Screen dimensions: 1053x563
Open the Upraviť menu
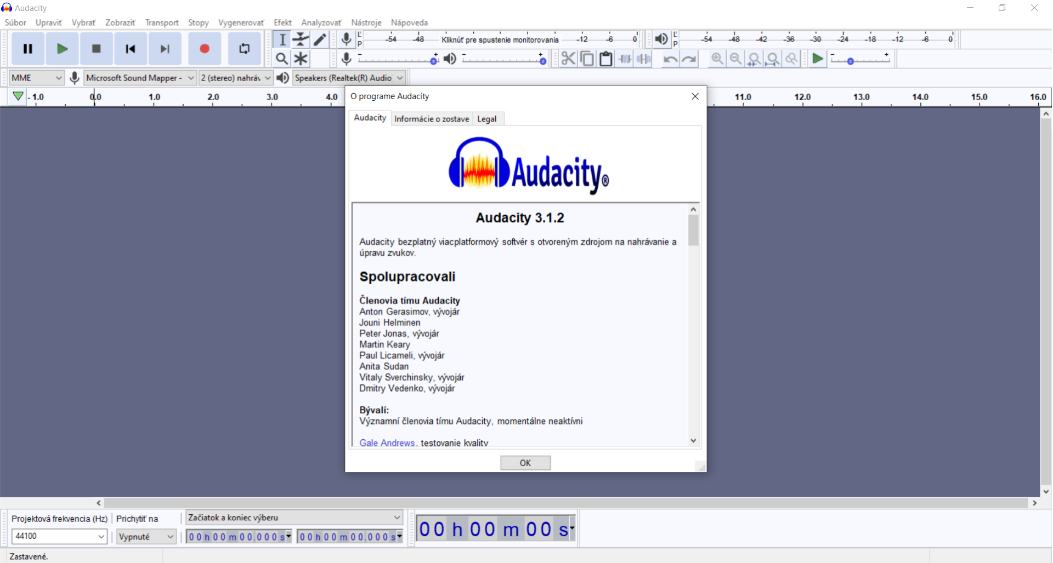pyautogui.click(x=49, y=22)
